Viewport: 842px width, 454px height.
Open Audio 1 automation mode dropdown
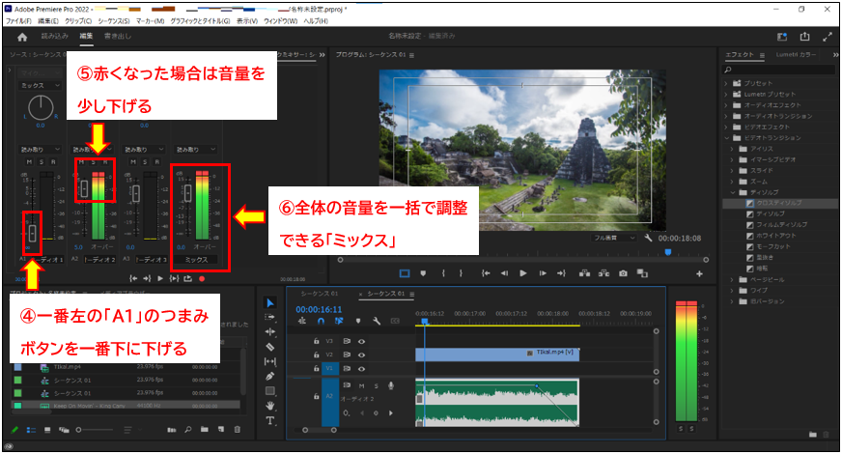pyautogui.click(x=41, y=150)
